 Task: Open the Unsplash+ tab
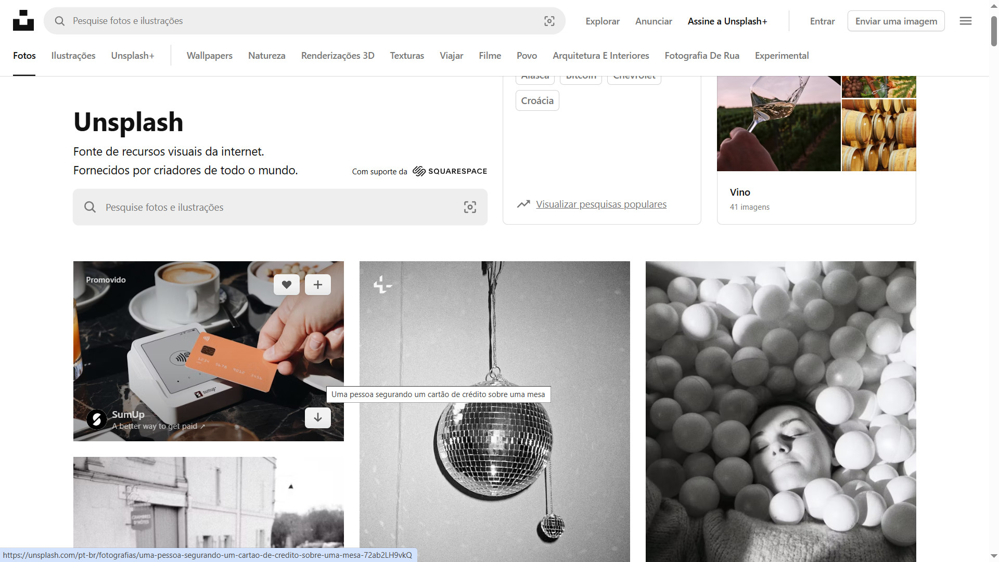(133, 56)
